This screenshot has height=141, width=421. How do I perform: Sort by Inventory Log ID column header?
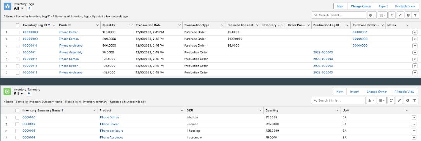click(35, 25)
